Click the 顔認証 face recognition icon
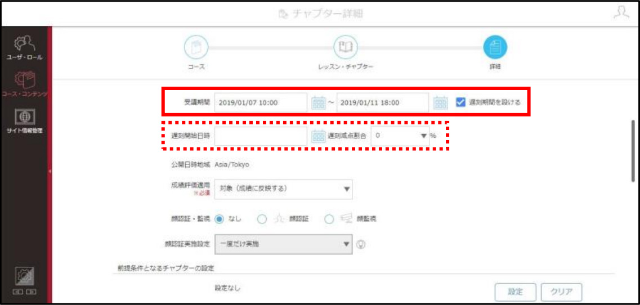 click(x=279, y=219)
